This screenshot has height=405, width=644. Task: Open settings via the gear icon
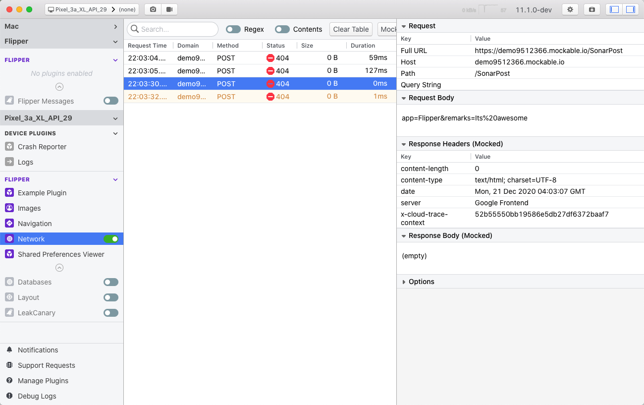[x=570, y=9]
